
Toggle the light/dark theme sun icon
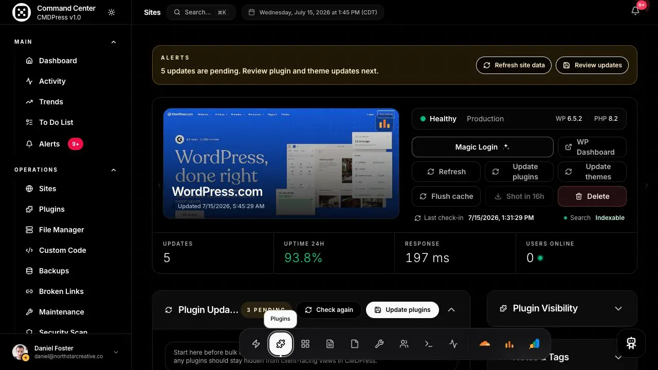[112, 12]
